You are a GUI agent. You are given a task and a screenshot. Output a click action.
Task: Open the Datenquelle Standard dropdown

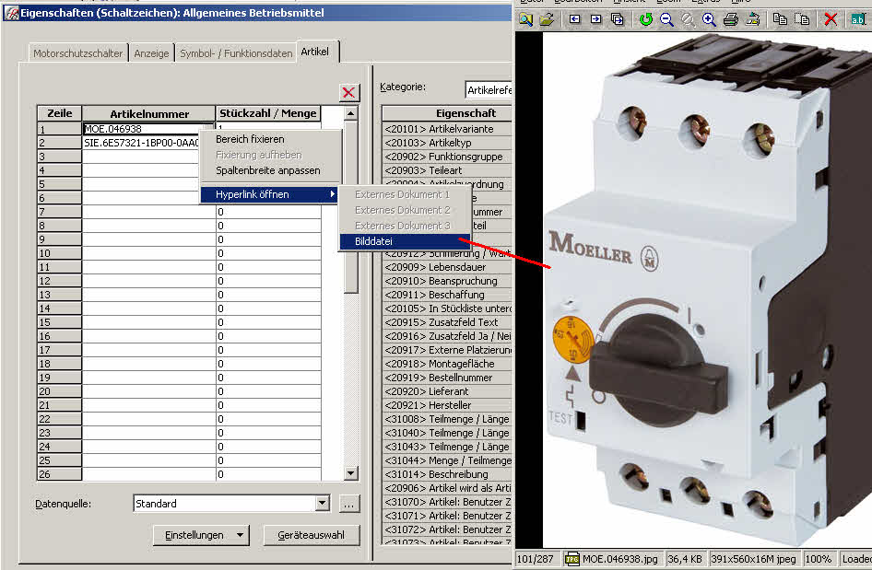pyautogui.click(x=323, y=504)
